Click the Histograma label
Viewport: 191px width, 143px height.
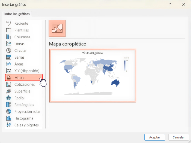click(x=24, y=118)
